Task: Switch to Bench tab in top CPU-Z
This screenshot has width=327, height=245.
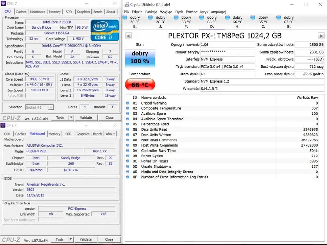Action: [x=97, y=12]
